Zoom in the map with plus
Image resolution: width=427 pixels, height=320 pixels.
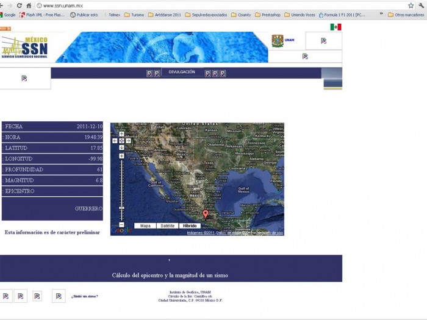point(121,156)
